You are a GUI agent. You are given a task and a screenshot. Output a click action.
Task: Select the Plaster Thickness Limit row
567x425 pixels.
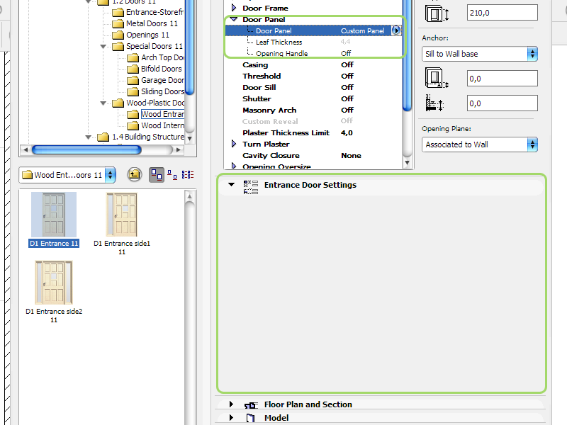tap(313, 132)
